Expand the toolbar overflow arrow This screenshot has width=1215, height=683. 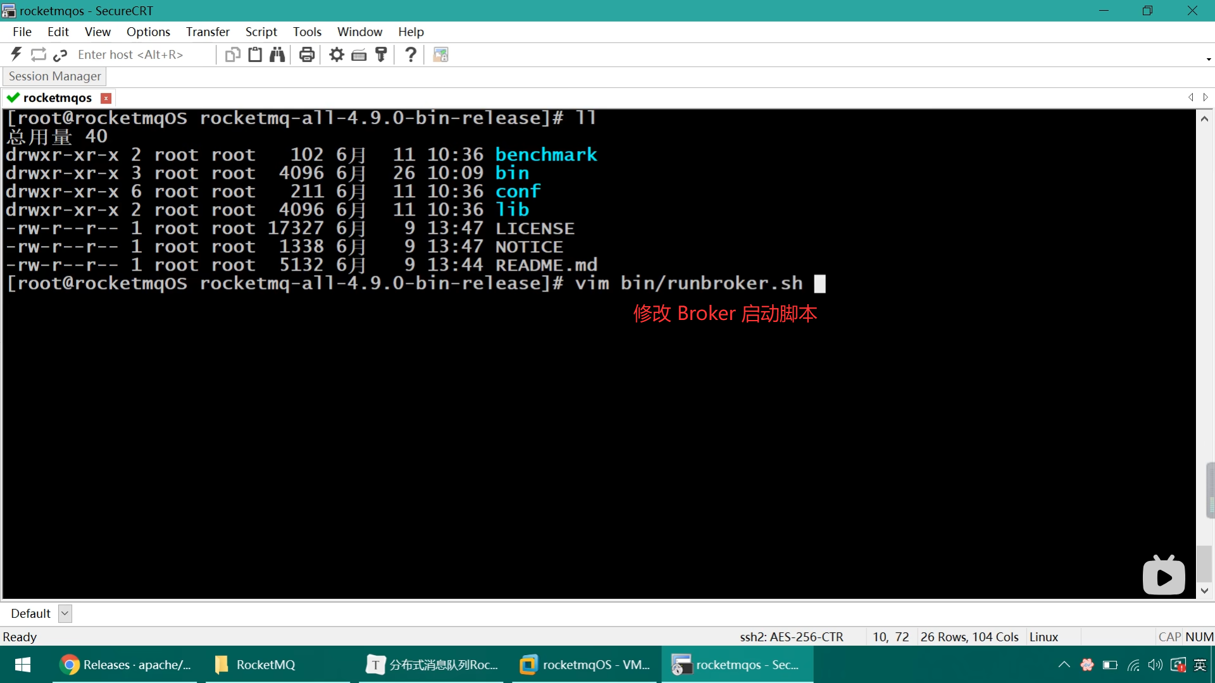point(1209,59)
